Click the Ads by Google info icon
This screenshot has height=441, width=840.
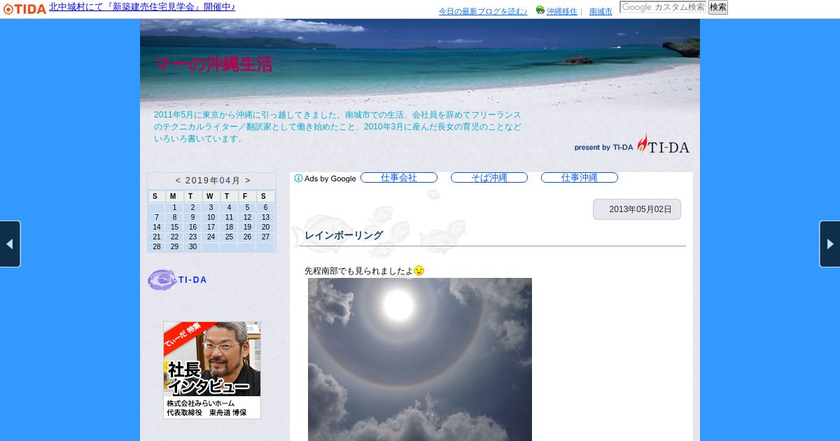[299, 178]
